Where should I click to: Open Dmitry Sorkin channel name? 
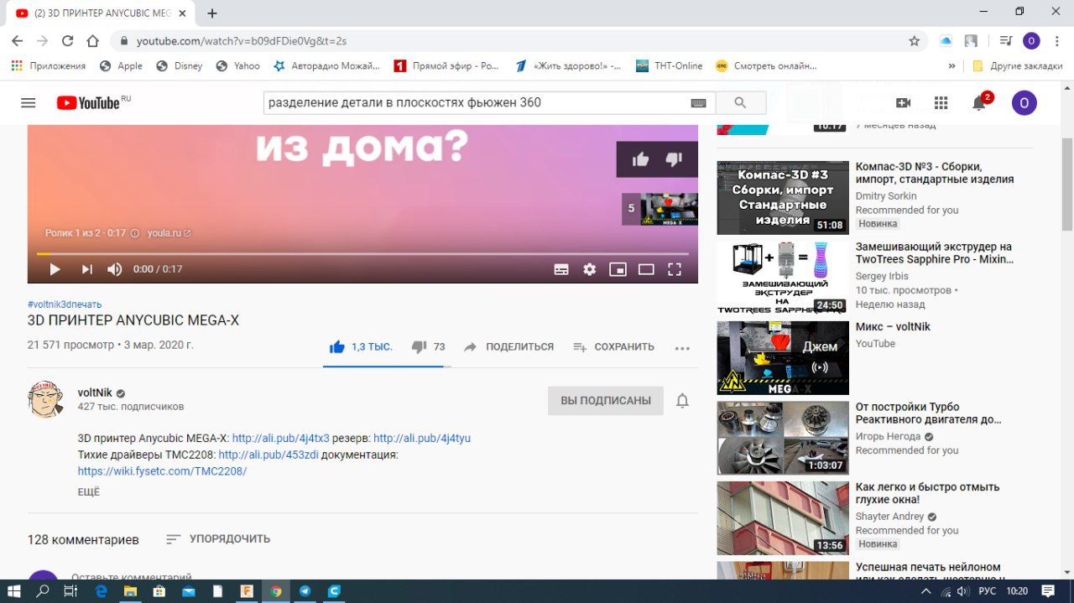[886, 196]
